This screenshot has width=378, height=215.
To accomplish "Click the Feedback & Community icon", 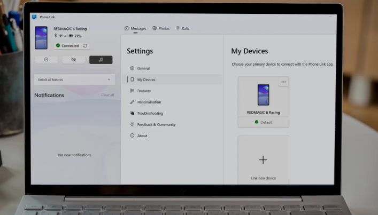I will pos(132,124).
